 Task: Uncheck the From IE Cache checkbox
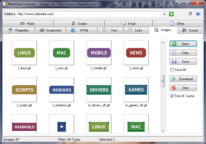[x=172, y=96]
